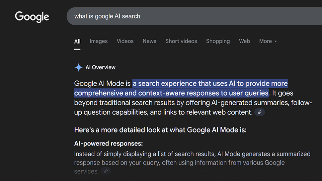Click the 'AI-powered responses:' heading
Screen dimensions: 322x181
coord(109,144)
